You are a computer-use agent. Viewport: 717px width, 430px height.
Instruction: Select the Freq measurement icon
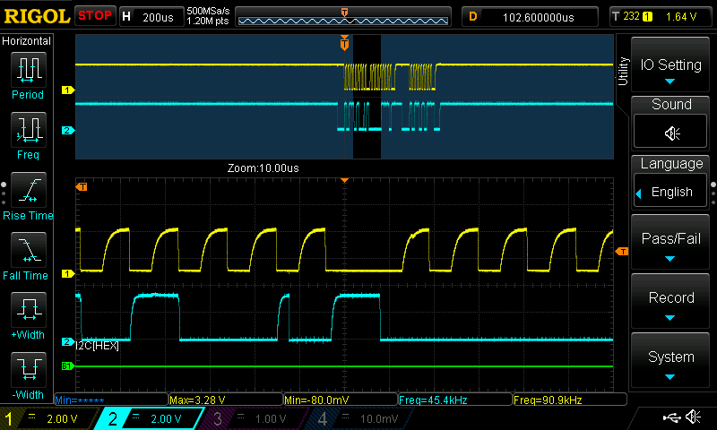click(27, 132)
